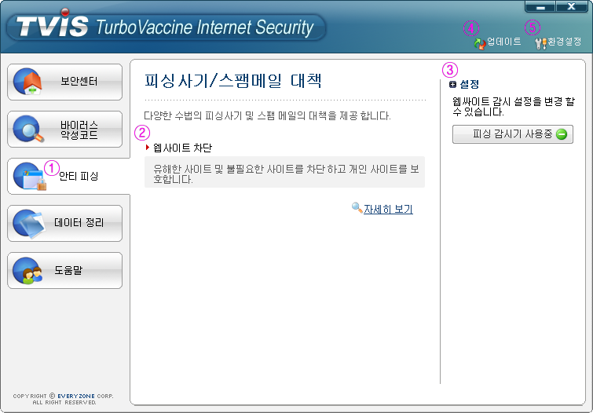
Task: Click the 환경설정 tools icon
Action: click(540, 43)
